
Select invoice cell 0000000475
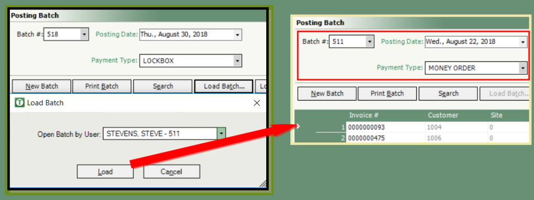click(x=385, y=138)
